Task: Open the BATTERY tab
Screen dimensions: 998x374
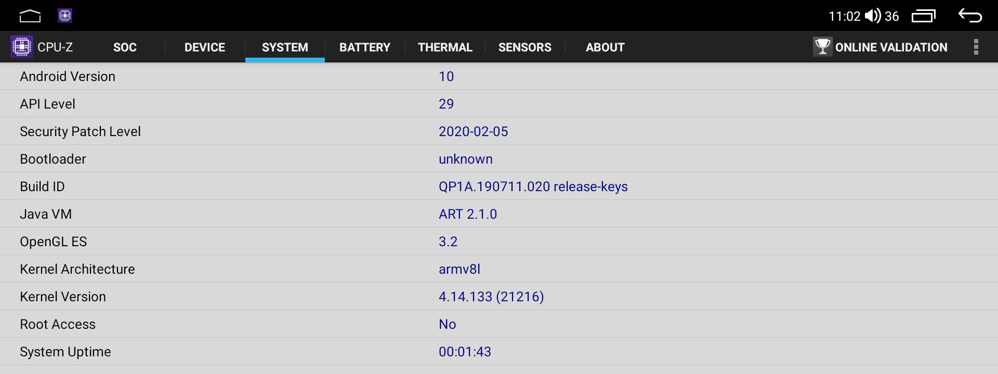Action: pos(365,47)
